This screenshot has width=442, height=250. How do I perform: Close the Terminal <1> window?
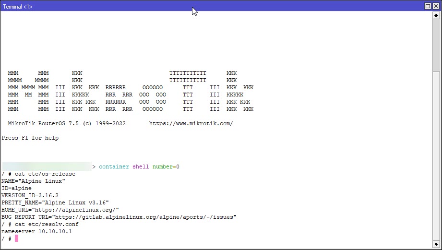coord(435,6)
